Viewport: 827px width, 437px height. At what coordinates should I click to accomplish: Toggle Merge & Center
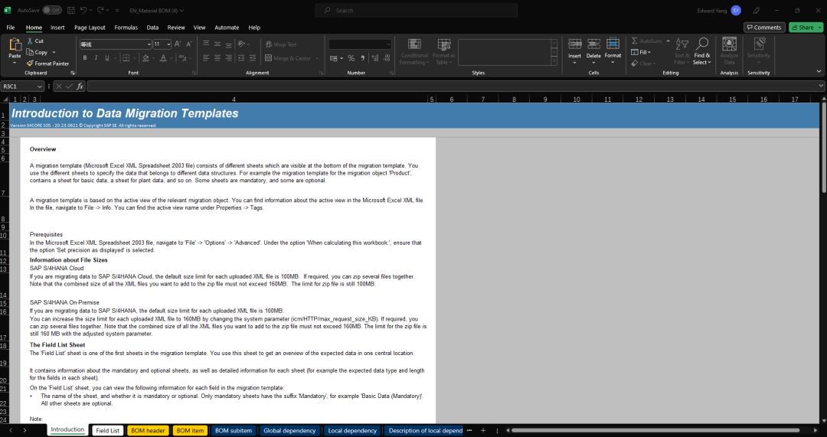[x=289, y=58]
